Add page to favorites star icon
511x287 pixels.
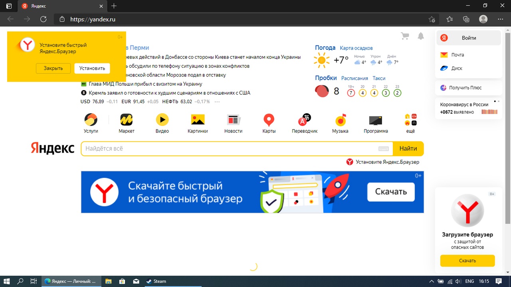[432, 19]
